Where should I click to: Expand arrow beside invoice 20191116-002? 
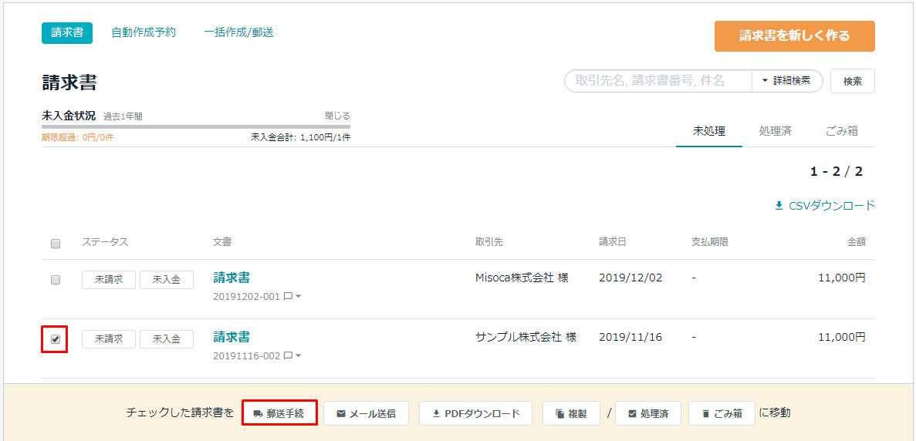point(299,356)
